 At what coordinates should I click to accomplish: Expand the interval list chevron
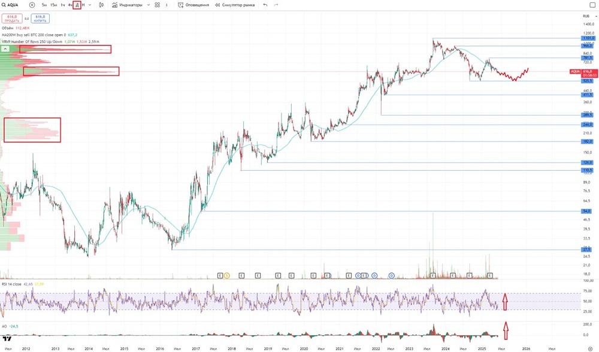coord(90,5)
